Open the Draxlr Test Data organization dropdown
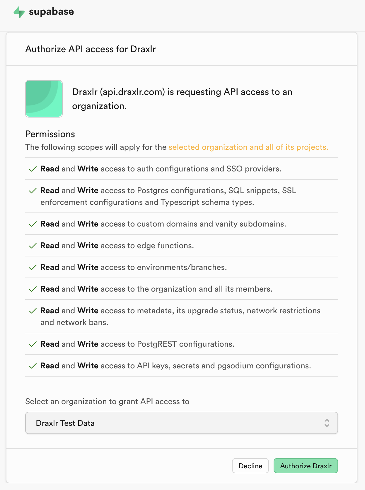This screenshot has height=490, width=365. coord(182,423)
